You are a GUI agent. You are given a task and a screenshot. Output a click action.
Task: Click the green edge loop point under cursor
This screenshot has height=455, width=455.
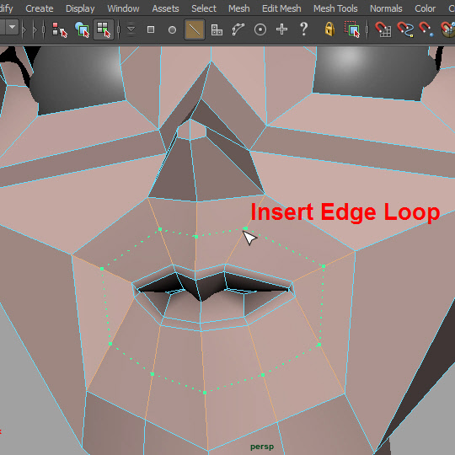[x=245, y=228]
